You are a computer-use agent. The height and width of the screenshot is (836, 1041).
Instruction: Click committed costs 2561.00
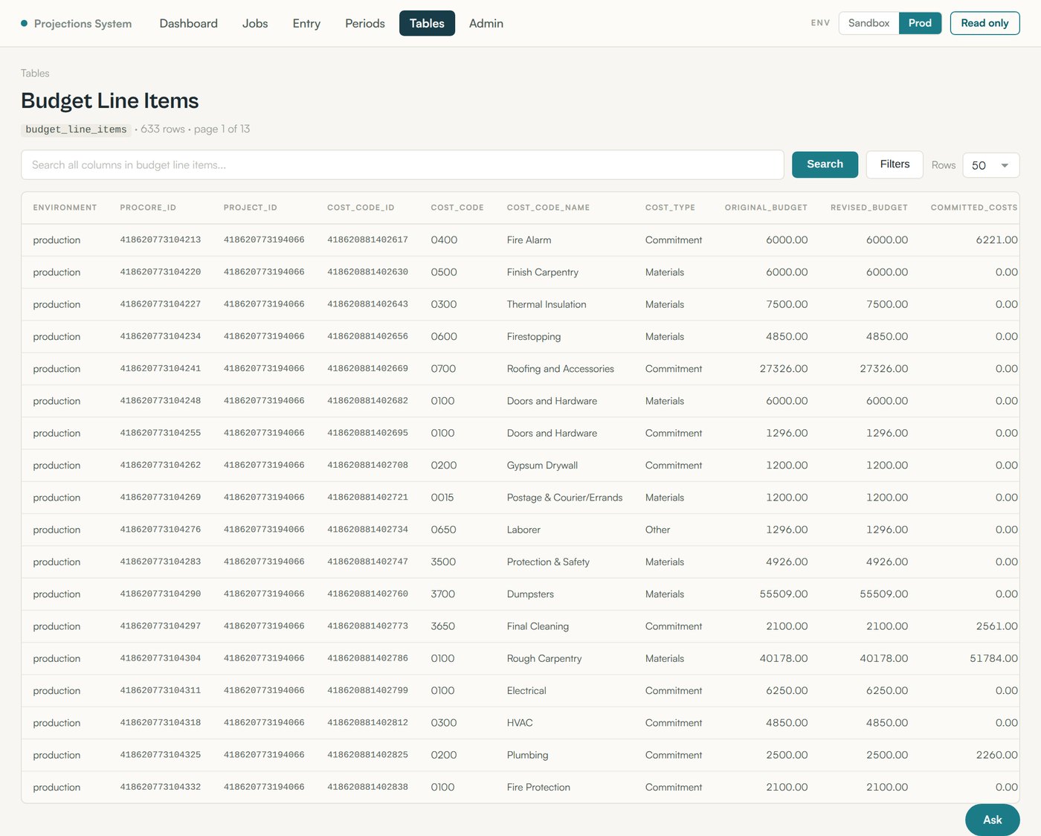pos(996,626)
